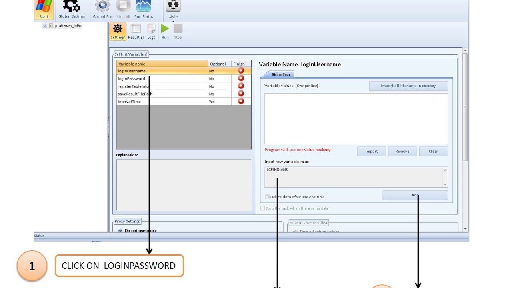Select the platinum_lcfhc tree item

coord(68,26)
